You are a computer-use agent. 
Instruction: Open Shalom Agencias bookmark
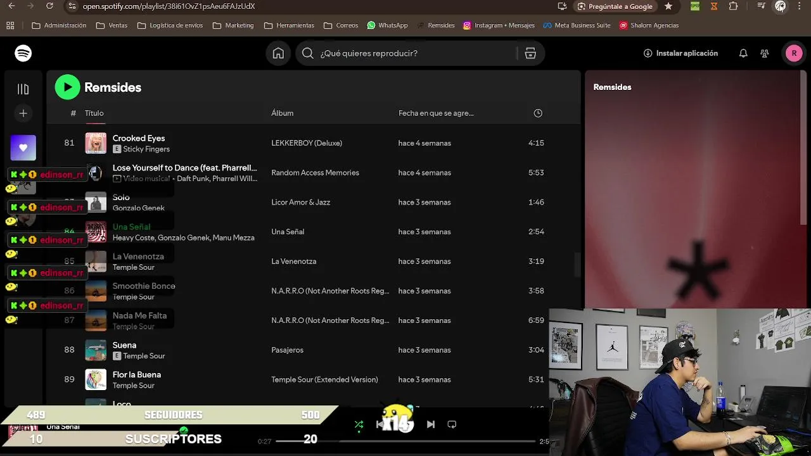(649, 25)
